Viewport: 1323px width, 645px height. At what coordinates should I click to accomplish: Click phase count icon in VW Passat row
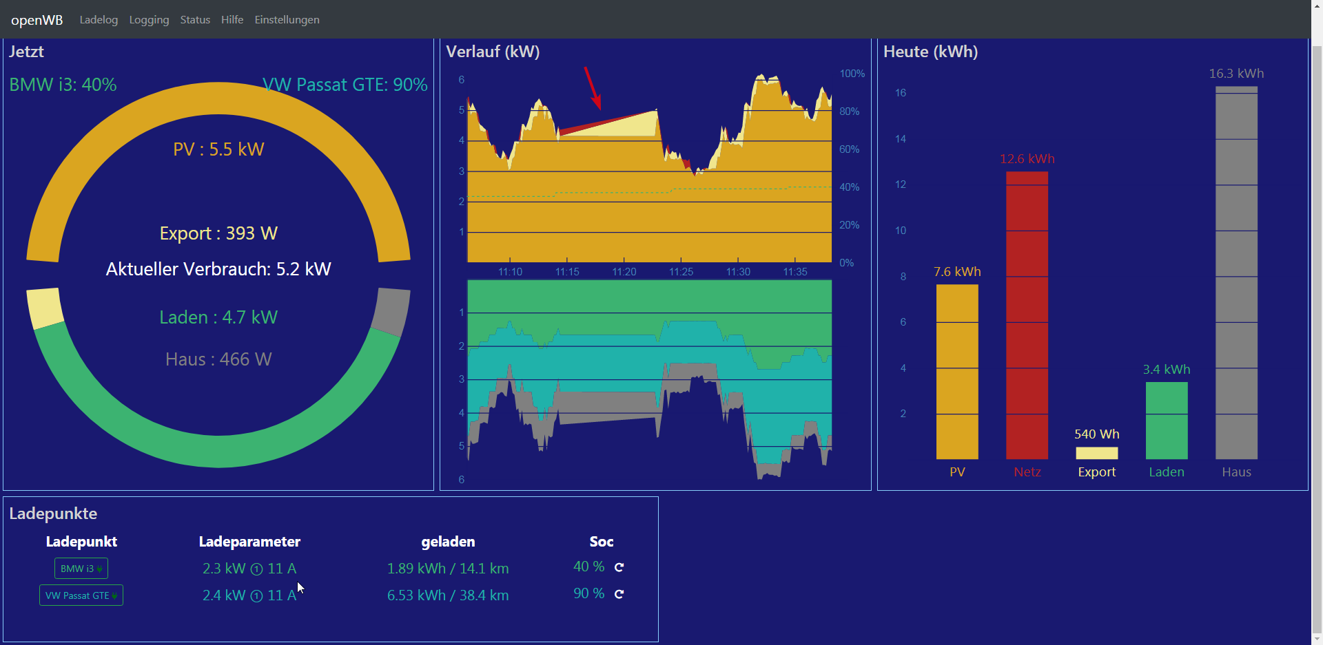(256, 596)
